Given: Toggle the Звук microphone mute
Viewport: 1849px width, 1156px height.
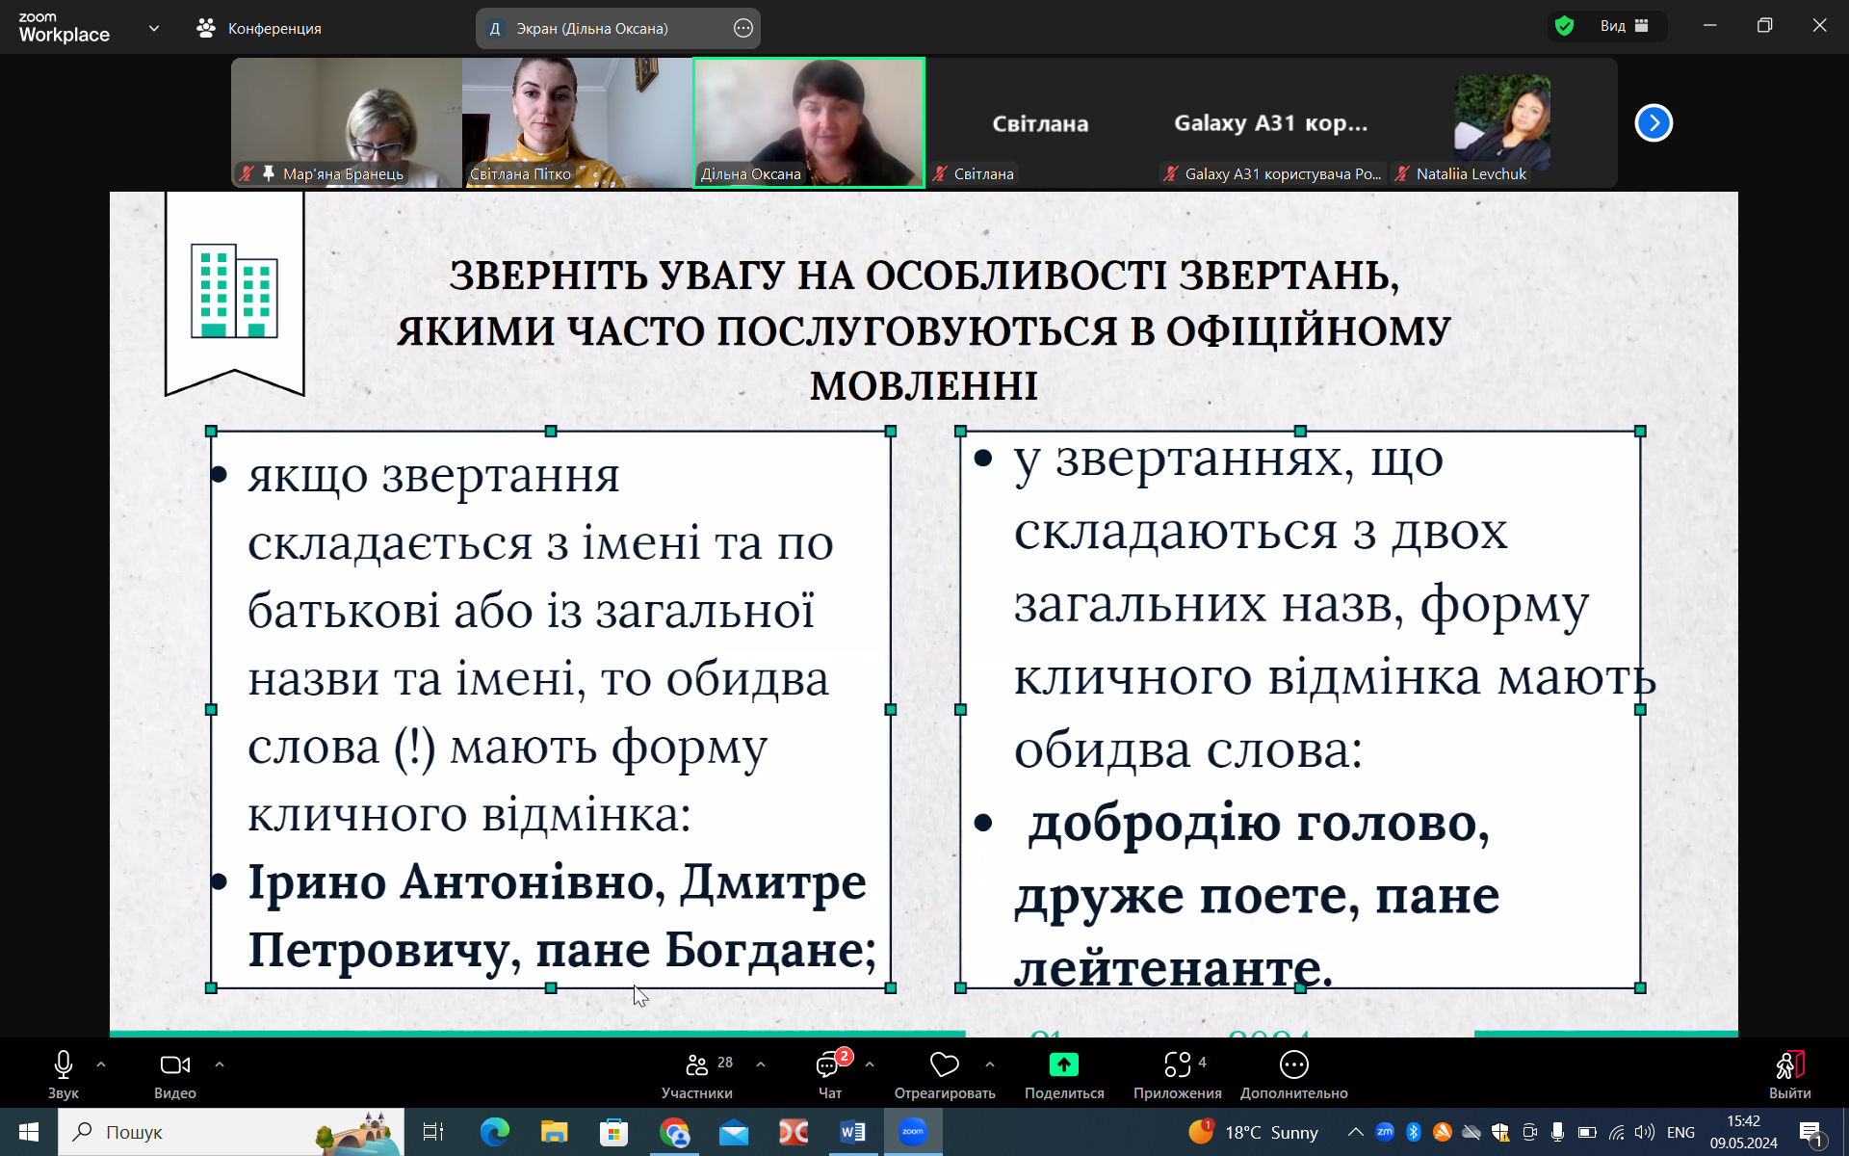Looking at the screenshot, I should pyautogui.click(x=64, y=1064).
